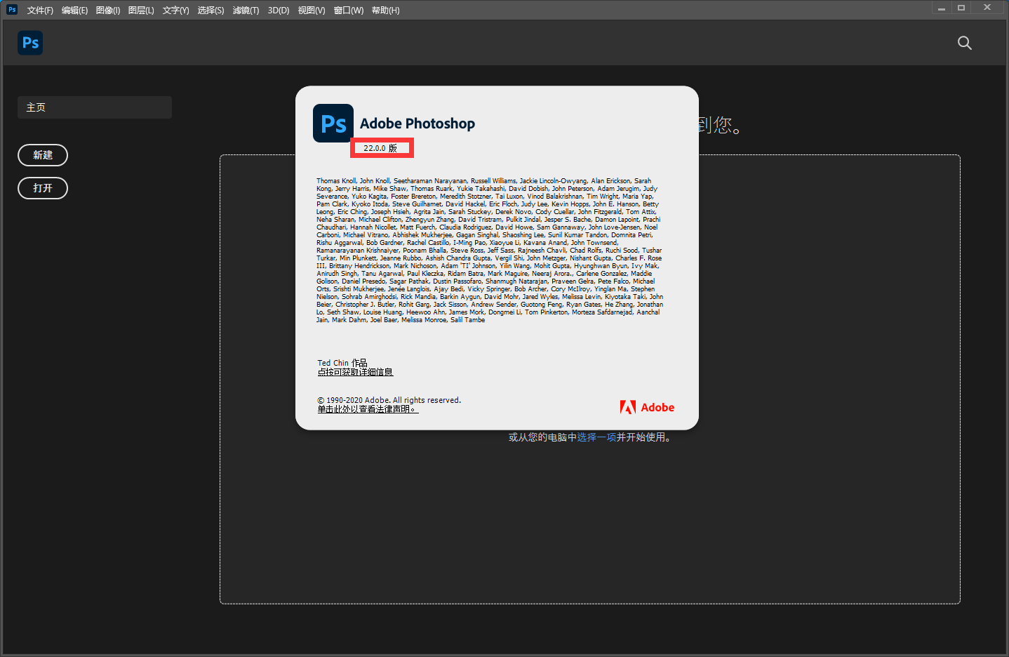Open the 滤镜(T) menu
This screenshot has width=1009, height=657.
246,11
